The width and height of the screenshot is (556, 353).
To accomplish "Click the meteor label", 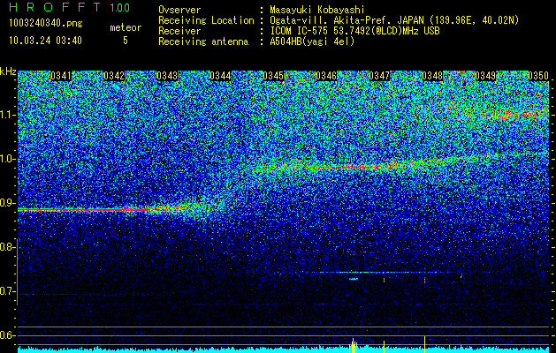I will click(x=126, y=27).
